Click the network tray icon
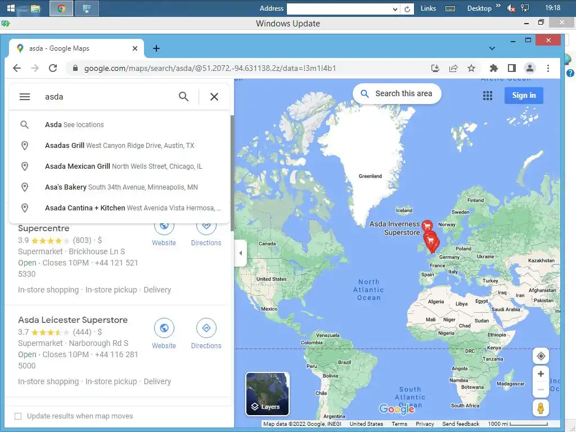 click(525, 8)
